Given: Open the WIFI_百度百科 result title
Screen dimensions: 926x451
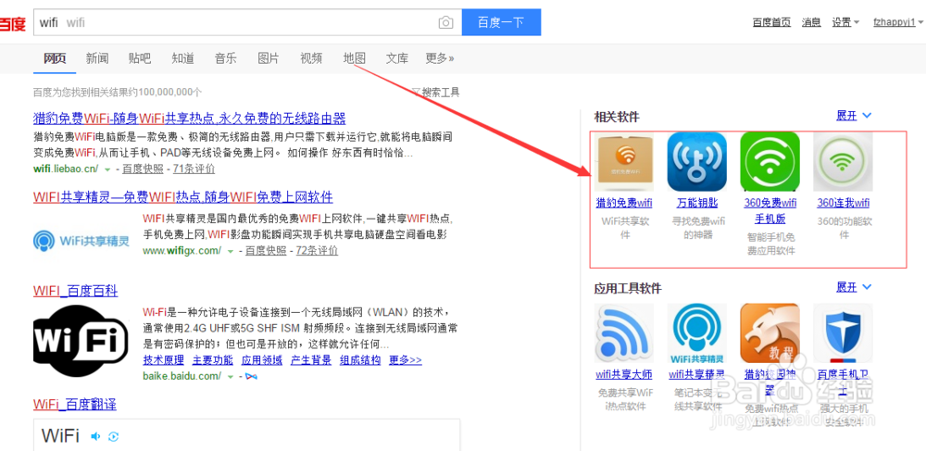Looking at the screenshot, I should (76, 291).
